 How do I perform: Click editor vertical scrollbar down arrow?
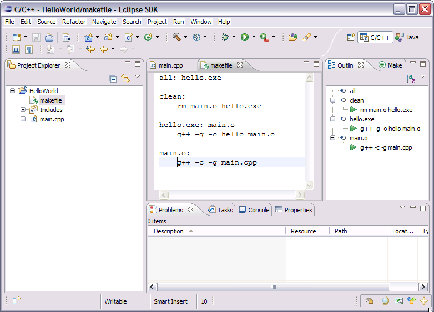pos(309,186)
